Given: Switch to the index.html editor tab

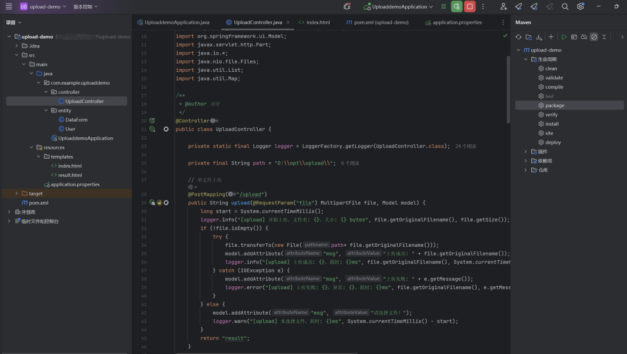Looking at the screenshot, I should [314, 23].
